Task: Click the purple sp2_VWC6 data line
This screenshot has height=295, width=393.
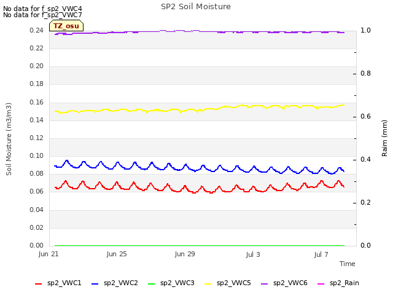Action: point(200,32)
